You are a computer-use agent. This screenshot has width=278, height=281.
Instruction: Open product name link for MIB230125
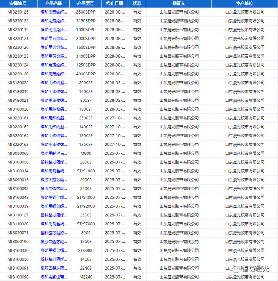[54, 12]
